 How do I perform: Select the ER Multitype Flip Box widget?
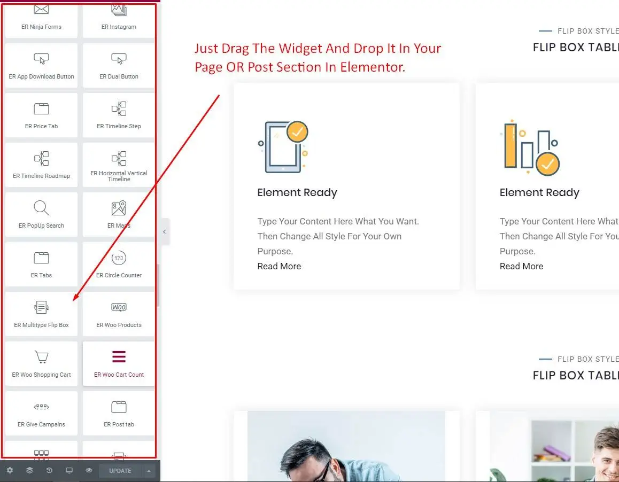coord(42,314)
